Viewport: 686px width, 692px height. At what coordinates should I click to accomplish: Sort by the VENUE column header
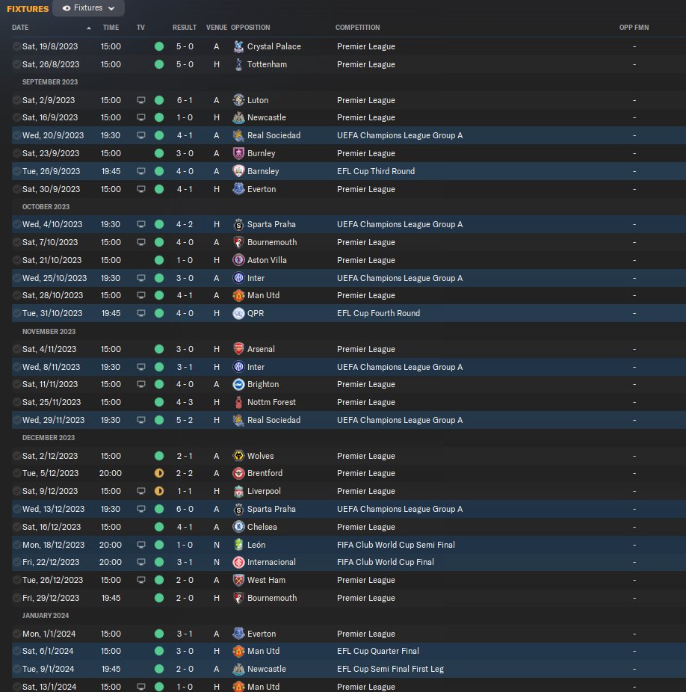[217, 28]
